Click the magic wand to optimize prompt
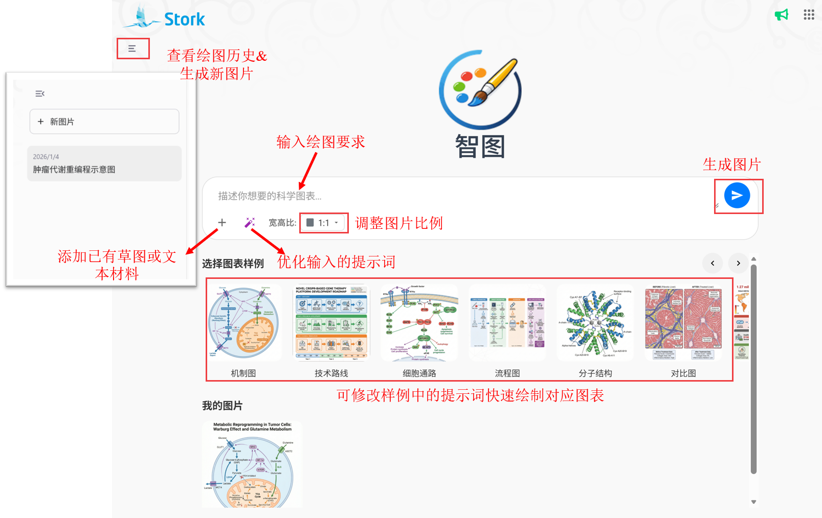Image resolution: width=822 pixels, height=518 pixels. coord(250,222)
